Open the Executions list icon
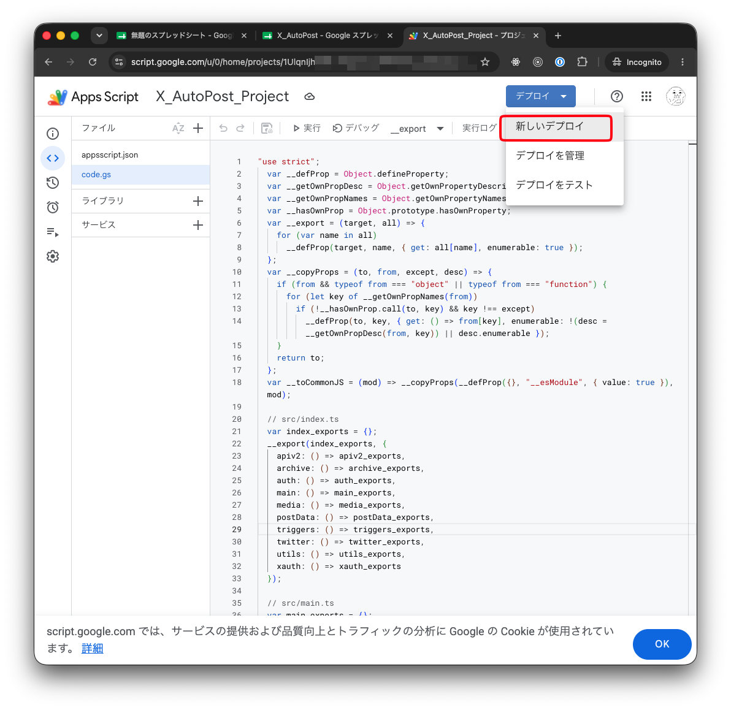731x710 pixels. 53,232
